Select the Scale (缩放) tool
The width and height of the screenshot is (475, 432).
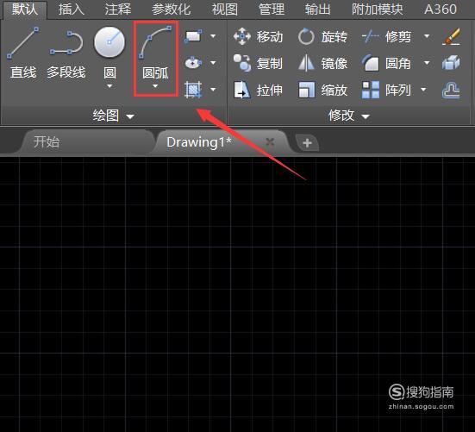322,90
